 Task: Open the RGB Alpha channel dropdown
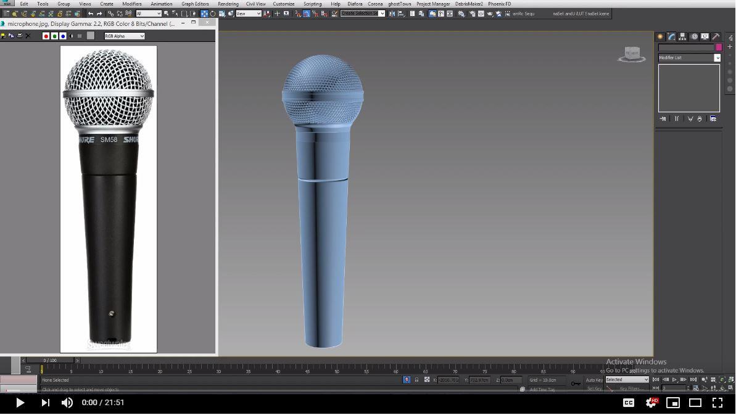pyautogui.click(x=125, y=36)
